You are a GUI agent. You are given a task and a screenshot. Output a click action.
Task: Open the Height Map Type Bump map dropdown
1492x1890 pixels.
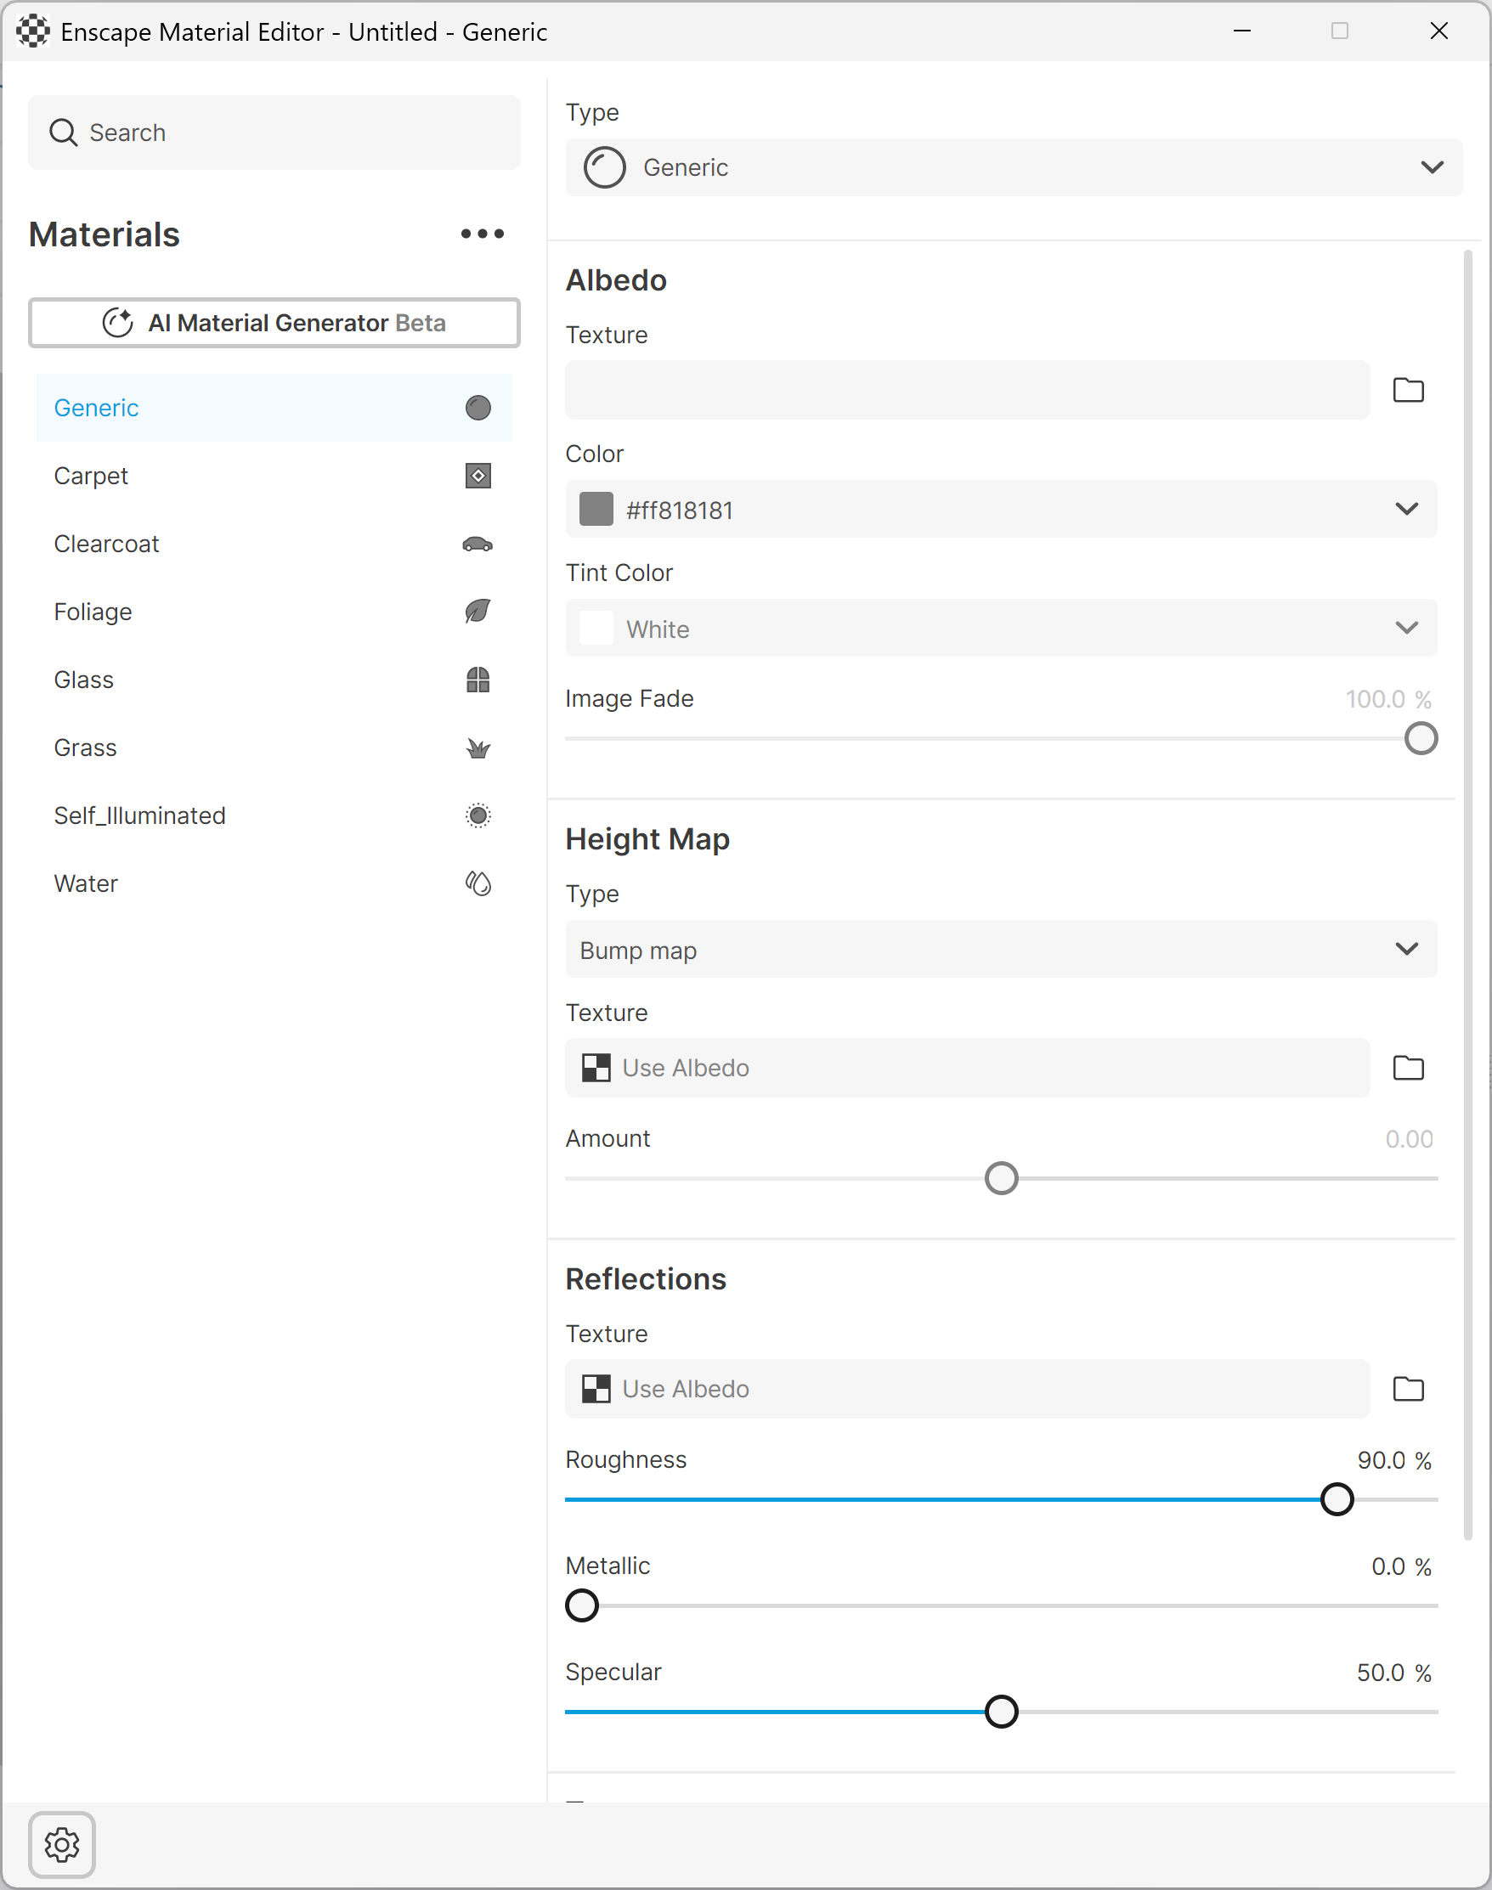pos(1001,950)
